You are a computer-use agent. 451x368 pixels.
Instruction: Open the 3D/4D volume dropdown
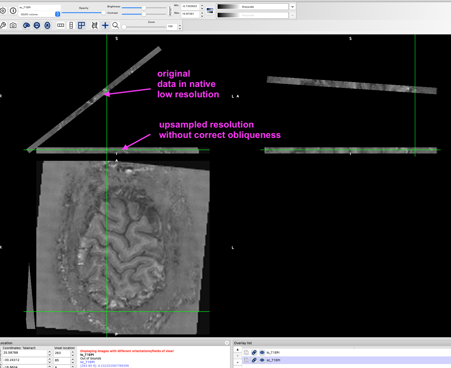(57, 14)
